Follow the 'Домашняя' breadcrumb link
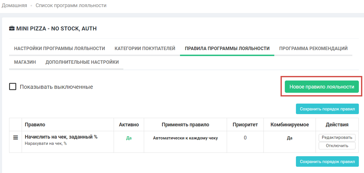 click(x=14, y=5)
